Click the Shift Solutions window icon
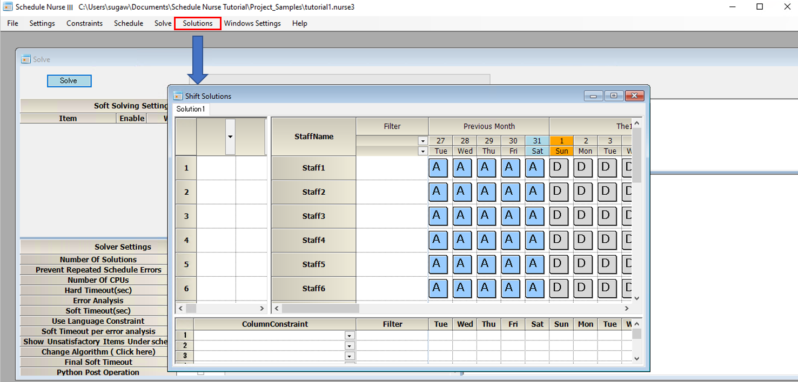 click(x=177, y=95)
